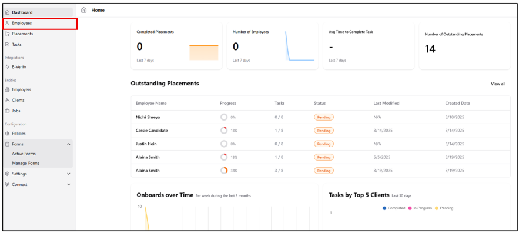The height and width of the screenshot is (233, 519).
Task: Open Manage Forms submenu item
Action: (25, 164)
